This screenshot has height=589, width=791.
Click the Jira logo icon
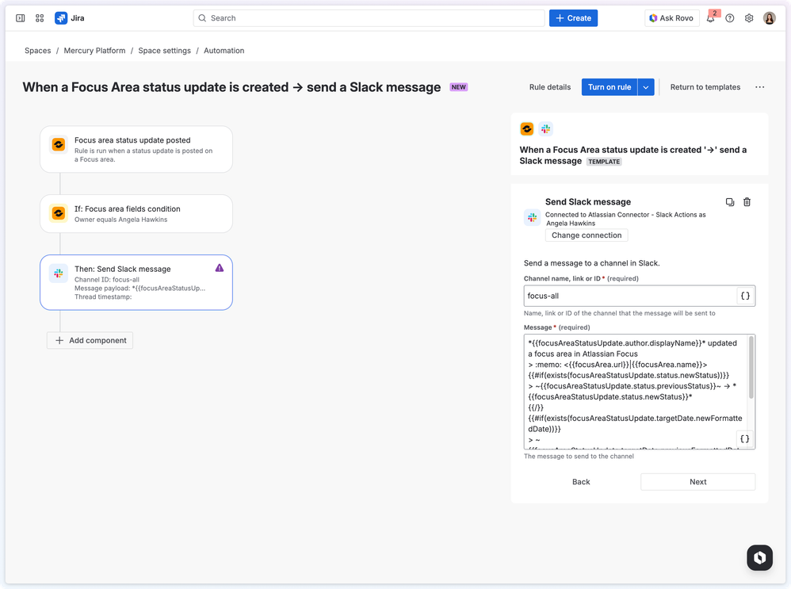tap(61, 18)
